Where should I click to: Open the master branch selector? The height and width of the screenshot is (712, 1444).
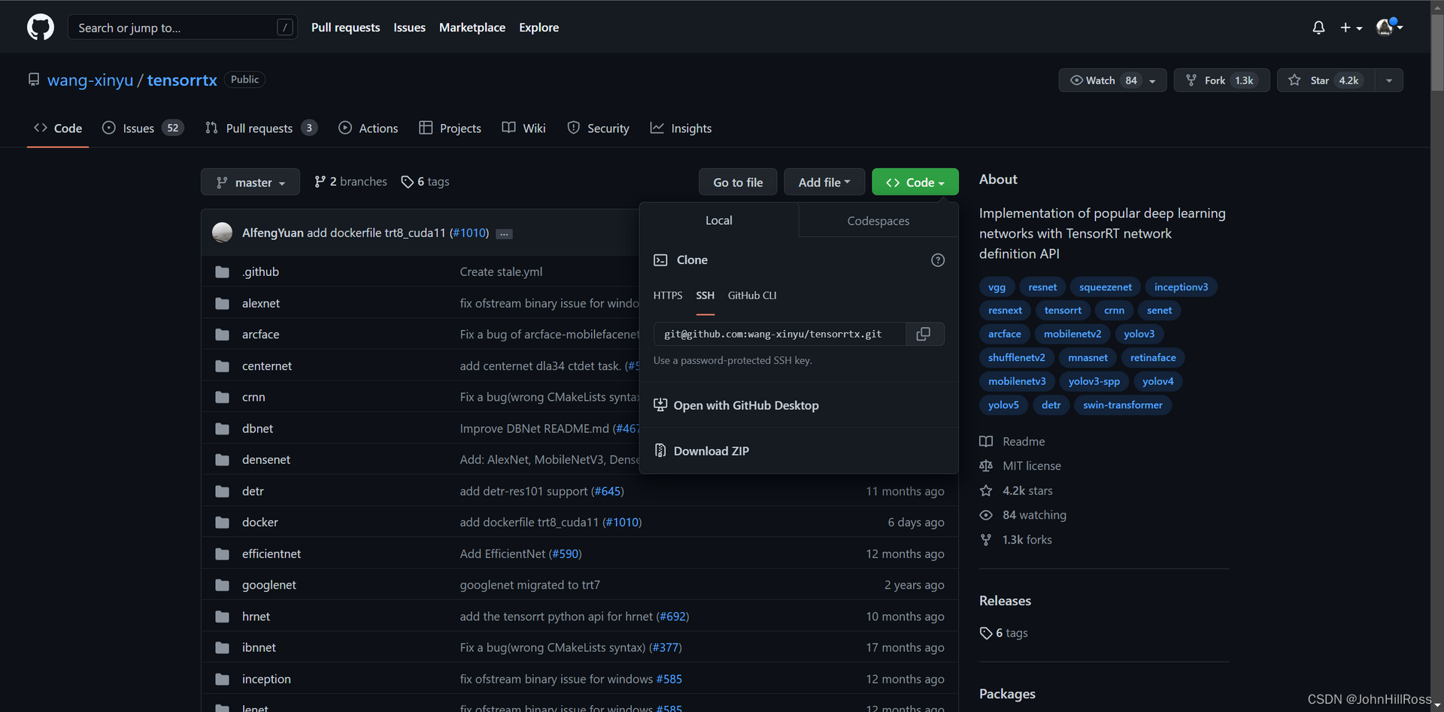point(250,182)
